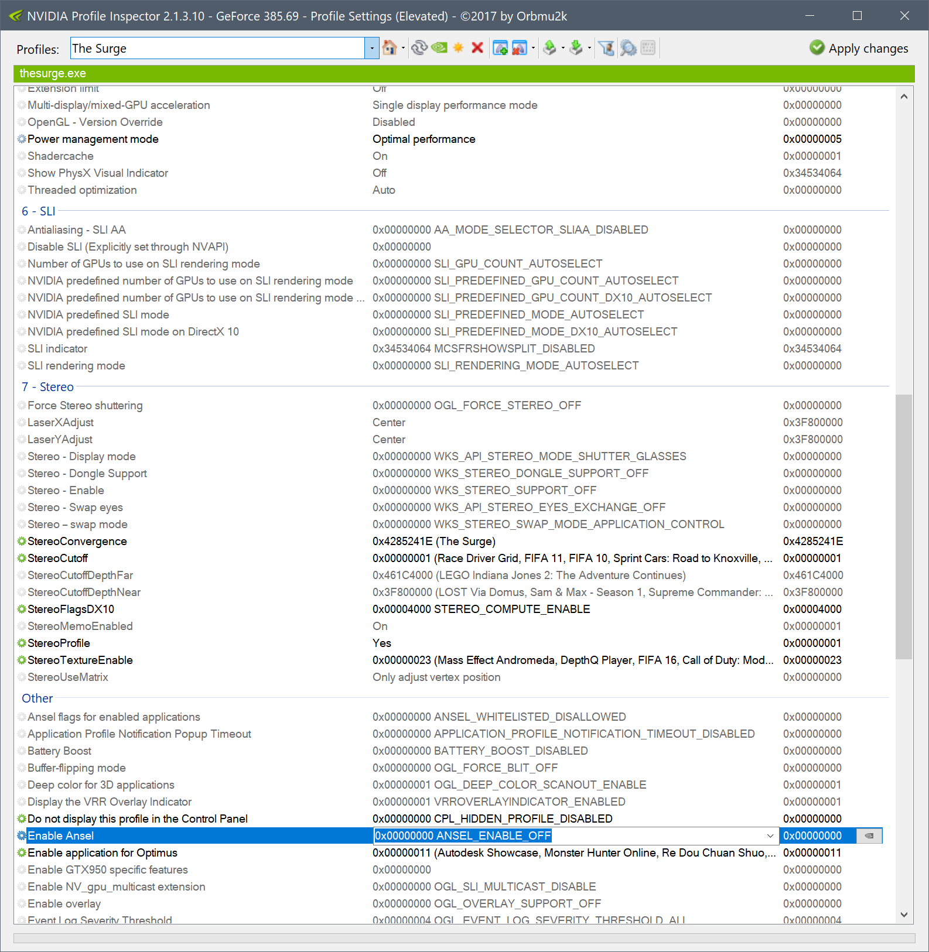Click the home icon to load global profile
The width and height of the screenshot is (929, 952).
point(390,48)
